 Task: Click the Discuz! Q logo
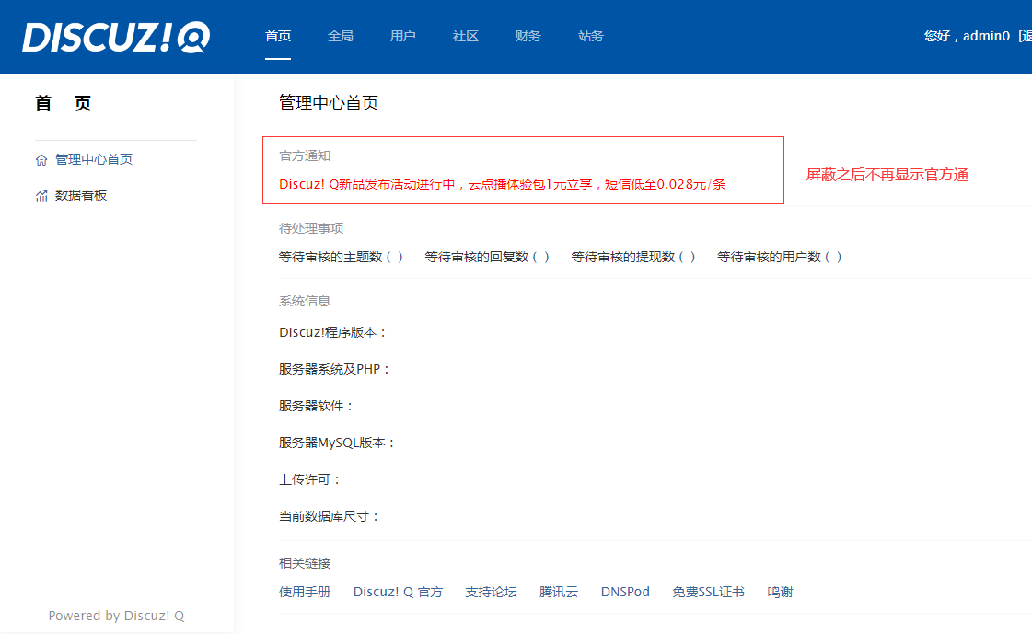tap(116, 37)
